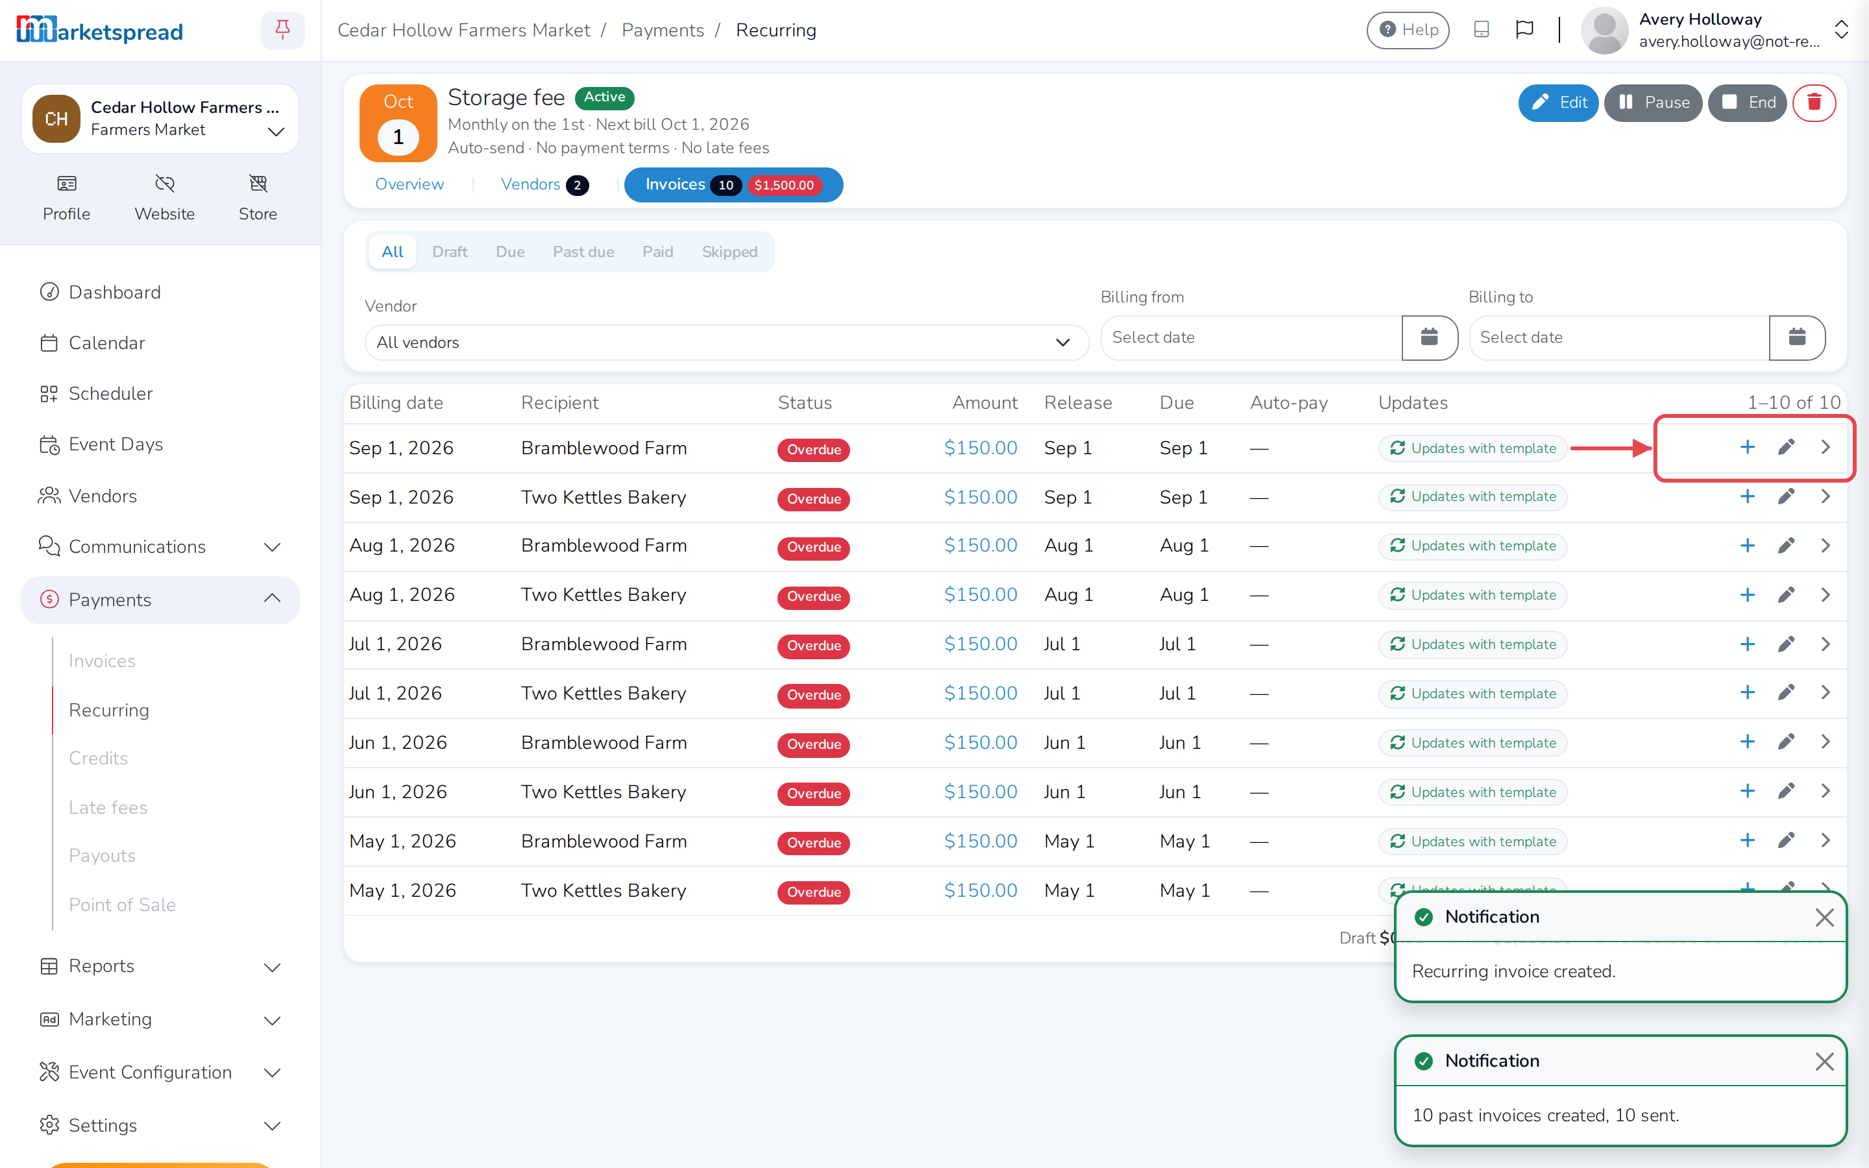
Task: Open the All vendors dropdown
Action: (726, 342)
